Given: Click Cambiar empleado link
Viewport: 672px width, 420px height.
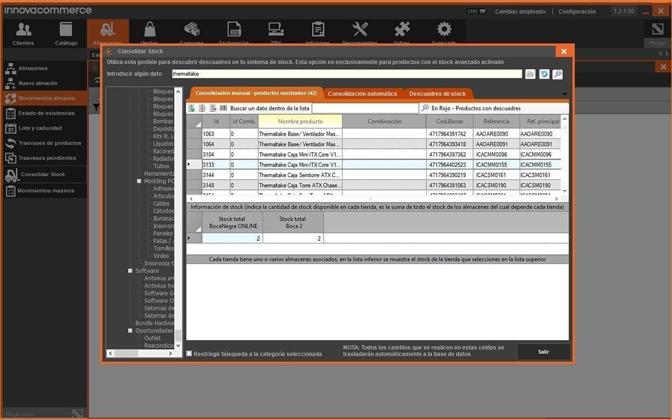Looking at the screenshot, I should [x=519, y=11].
